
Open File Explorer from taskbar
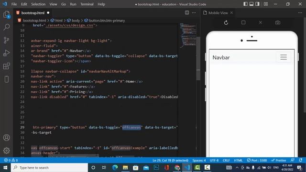pos(125,168)
